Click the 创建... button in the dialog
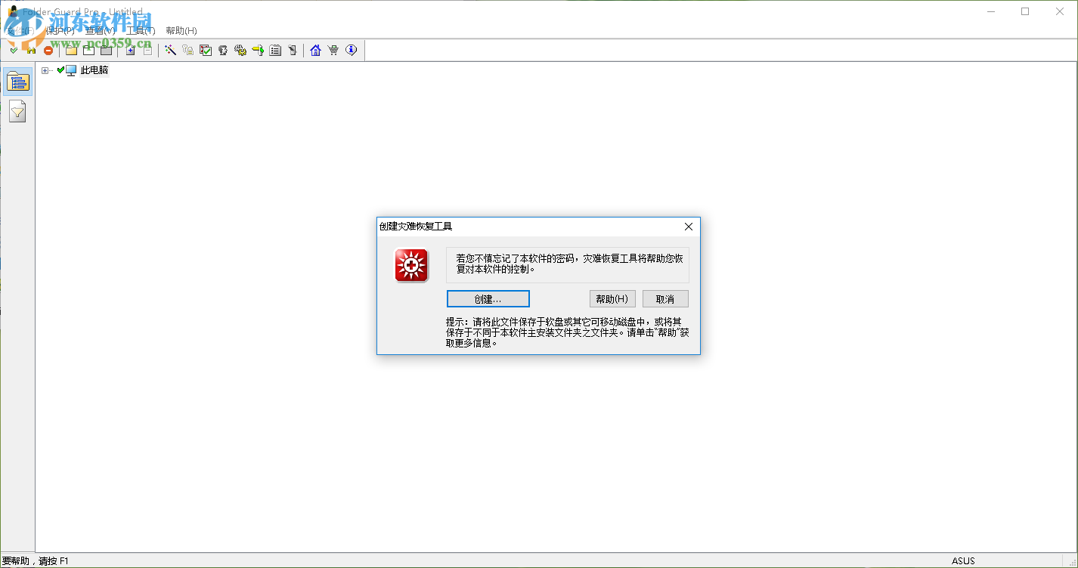 coord(488,298)
